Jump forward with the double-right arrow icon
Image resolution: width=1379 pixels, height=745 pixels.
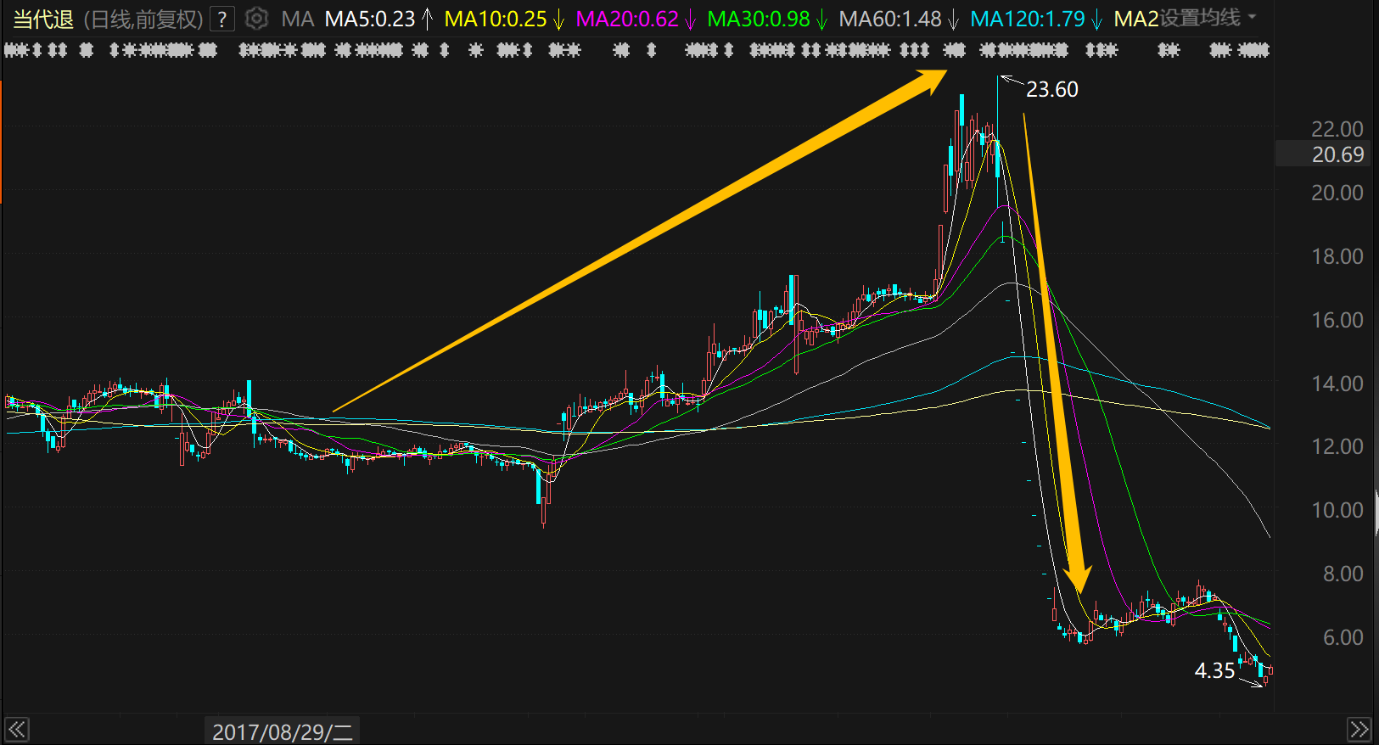(1359, 730)
